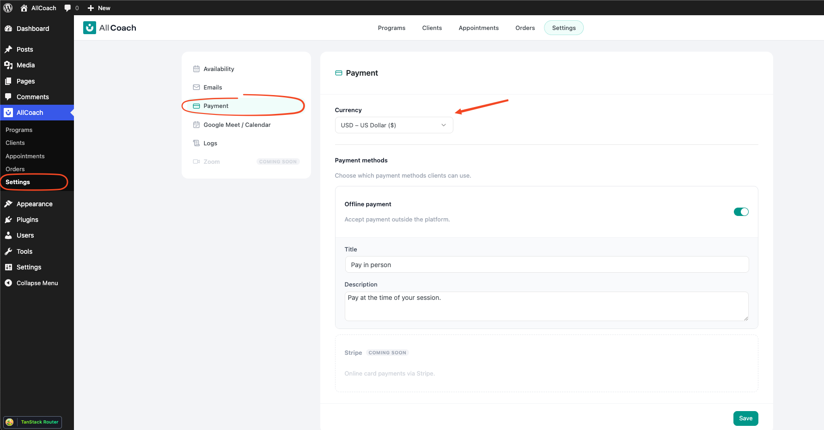Image resolution: width=824 pixels, height=430 pixels.
Task: Click the Comments icon in sidebar
Action: tap(8, 97)
